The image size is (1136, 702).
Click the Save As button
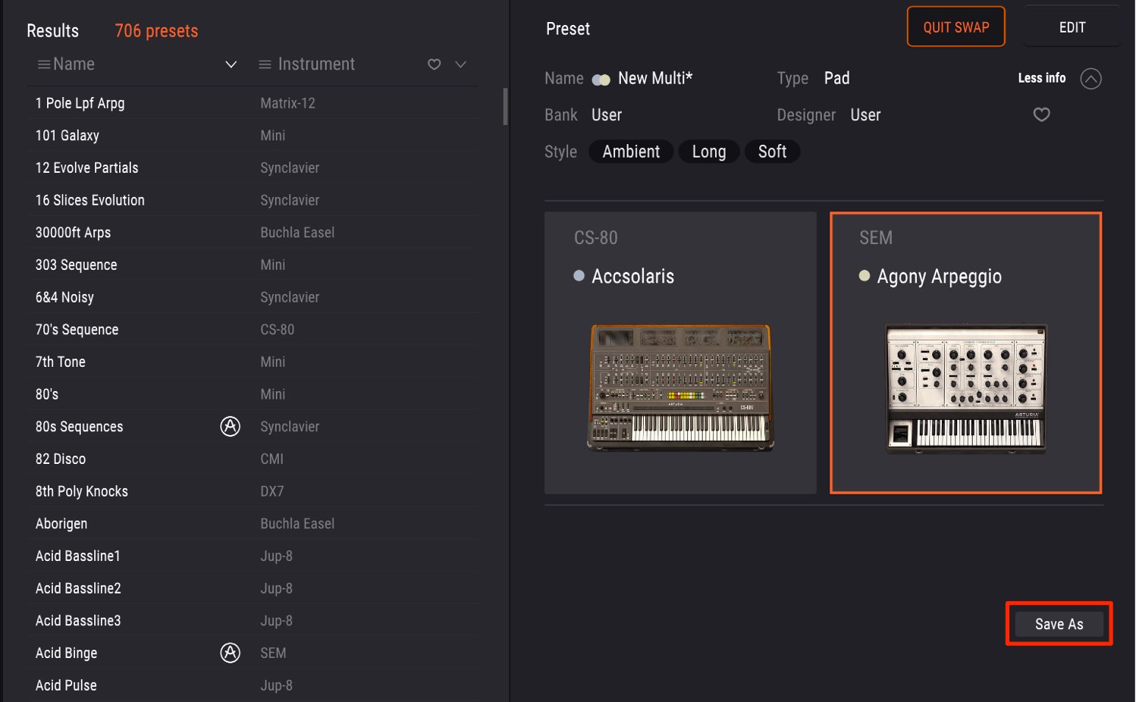tap(1059, 624)
